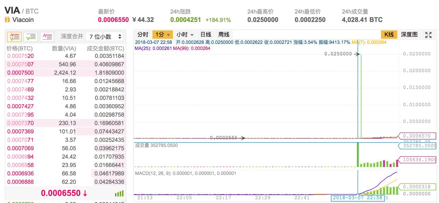The height and width of the screenshot is (203, 439).
Task: Select sell order at price 0.0007069
Action: tap(66, 148)
